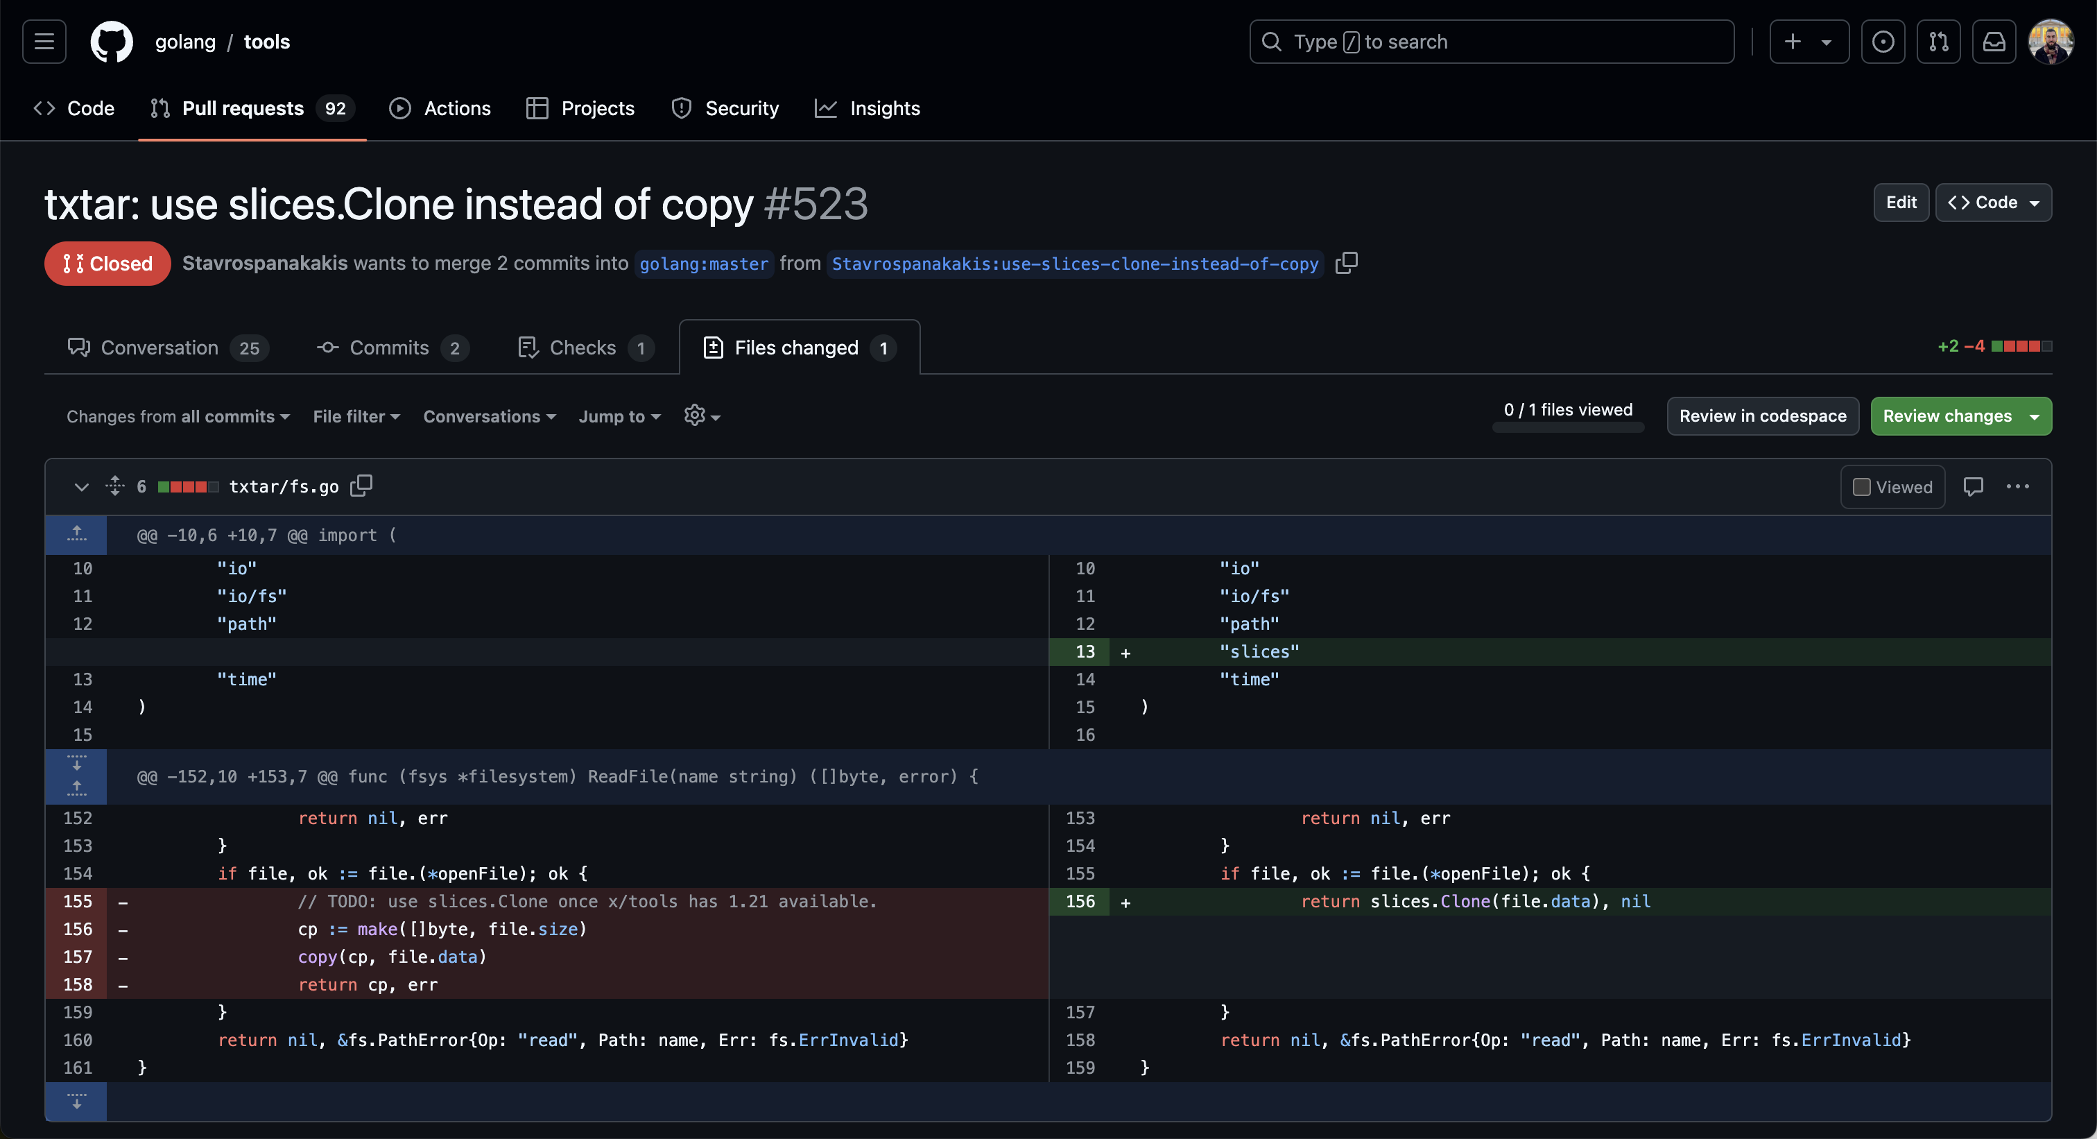The width and height of the screenshot is (2097, 1139).
Task: Click the +2 −4 diffstat summary blocks
Action: coord(2021,346)
